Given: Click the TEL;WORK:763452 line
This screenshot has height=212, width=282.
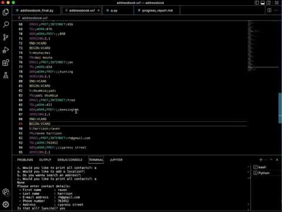Looking at the screenshot, I should (x=43, y=143).
